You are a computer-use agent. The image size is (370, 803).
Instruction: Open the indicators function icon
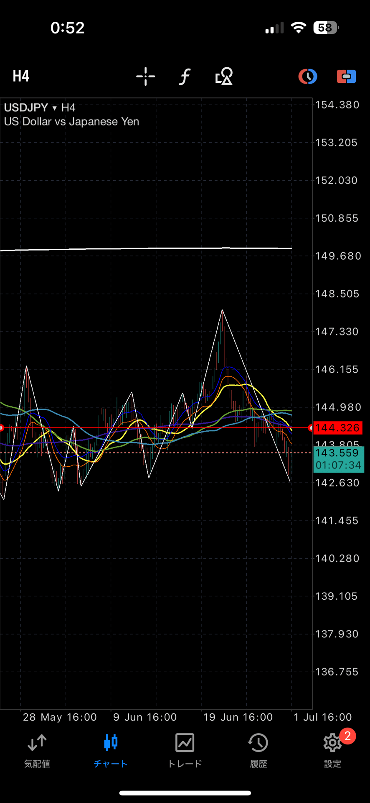pos(185,77)
